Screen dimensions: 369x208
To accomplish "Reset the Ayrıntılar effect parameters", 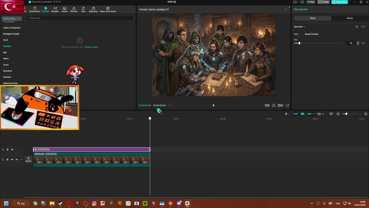I will coord(357,27).
